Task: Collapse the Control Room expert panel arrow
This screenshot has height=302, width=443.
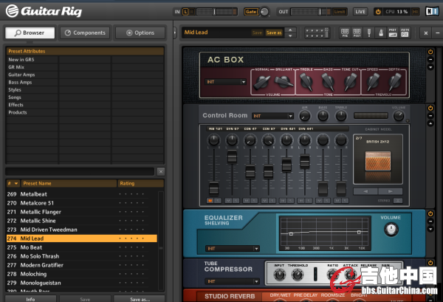Action: coord(430,123)
